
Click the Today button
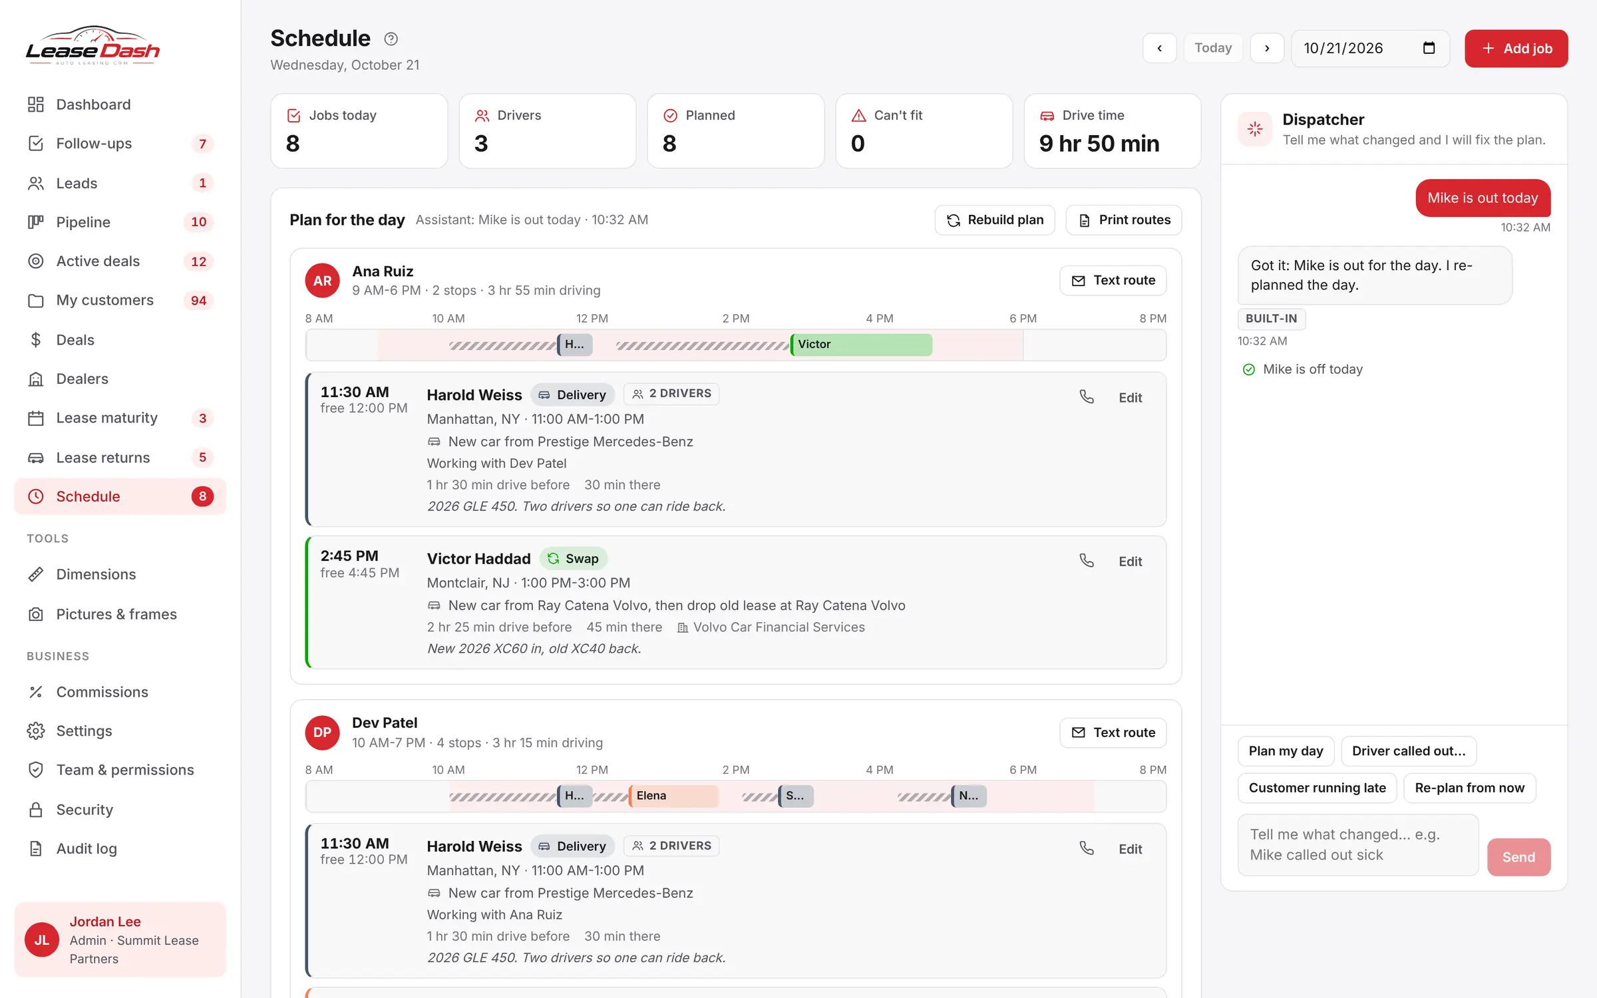click(1212, 48)
